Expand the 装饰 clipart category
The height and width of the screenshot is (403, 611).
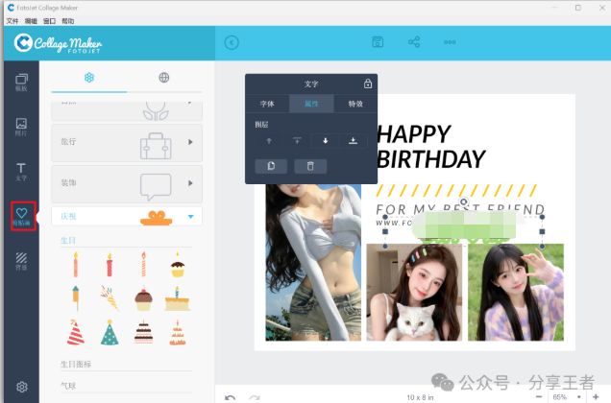point(189,182)
